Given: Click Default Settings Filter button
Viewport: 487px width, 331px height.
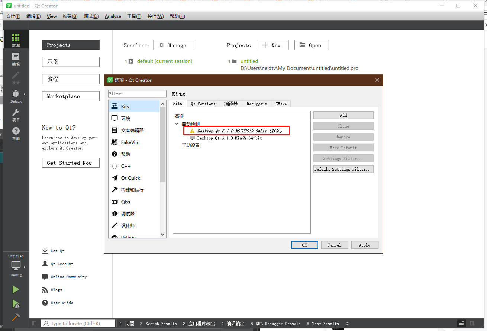Looking at the screenshot, I should click(343, 169).
